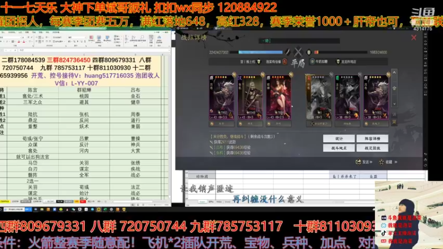Image resolution: width=443 pixels, height=249 pixels.
Task: Click the Sort & Filter ribbon icon
Action: pos(133,38)
